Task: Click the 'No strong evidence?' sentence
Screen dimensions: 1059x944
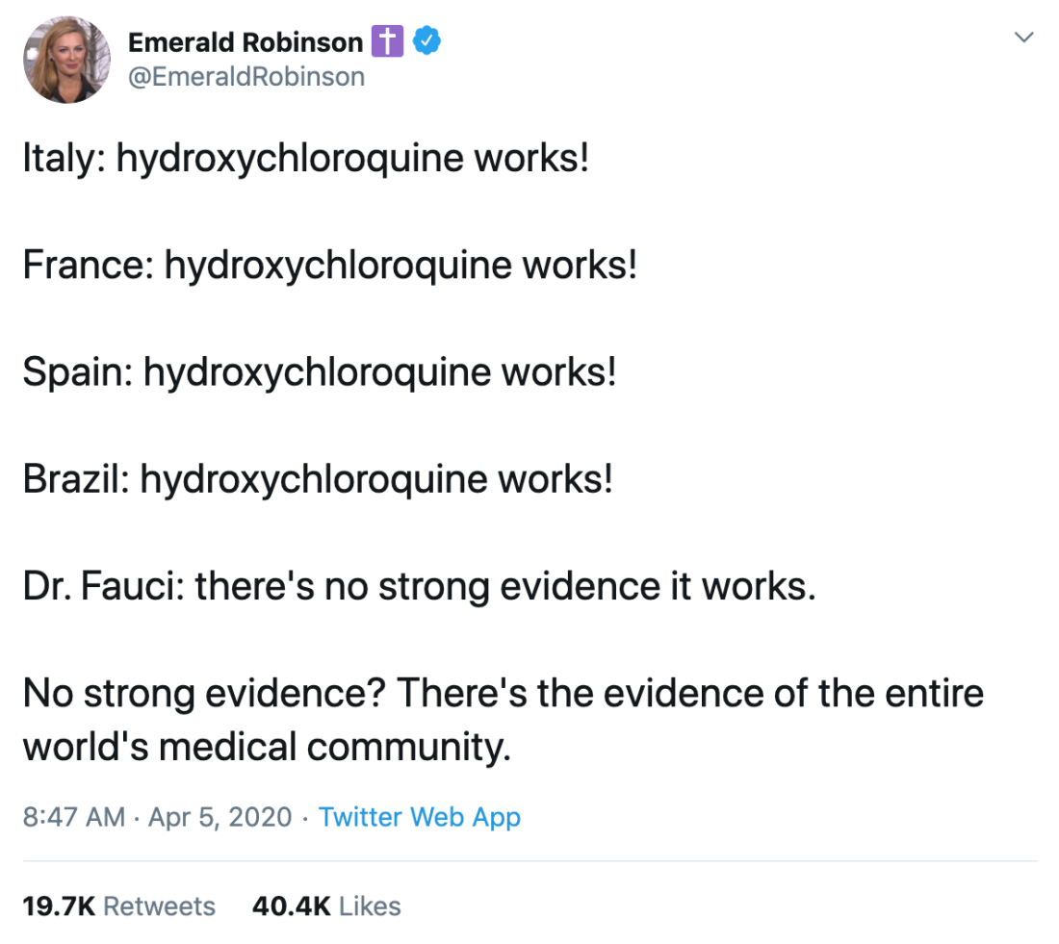Action: (x=204, y=694)
